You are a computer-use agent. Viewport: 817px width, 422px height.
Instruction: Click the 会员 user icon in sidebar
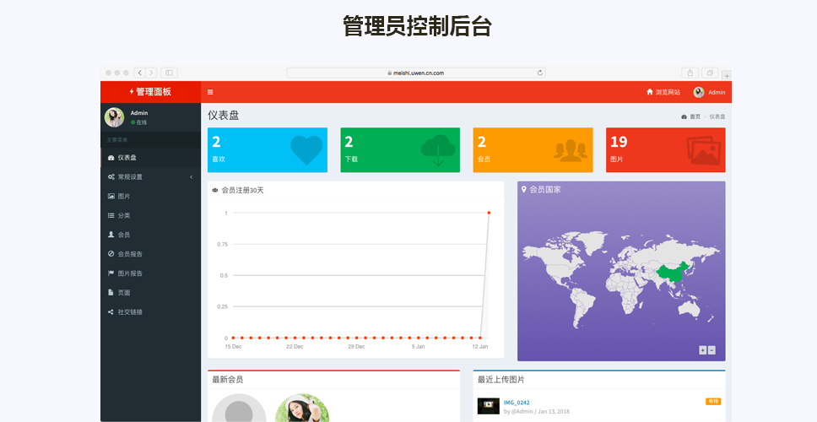click(111, 235)
